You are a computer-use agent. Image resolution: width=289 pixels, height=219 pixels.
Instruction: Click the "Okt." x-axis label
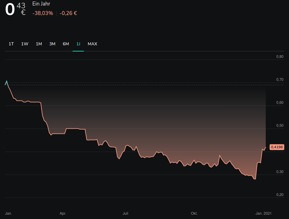(x=194, y=213)
